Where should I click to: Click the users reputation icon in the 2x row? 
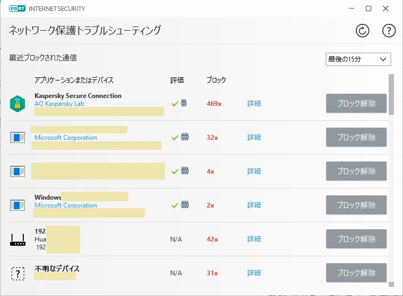185,204
